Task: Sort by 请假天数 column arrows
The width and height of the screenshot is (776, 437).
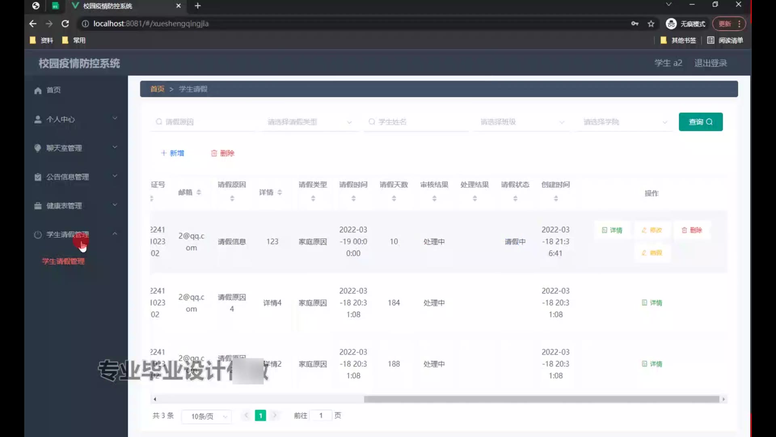Action: pos(394,199)
